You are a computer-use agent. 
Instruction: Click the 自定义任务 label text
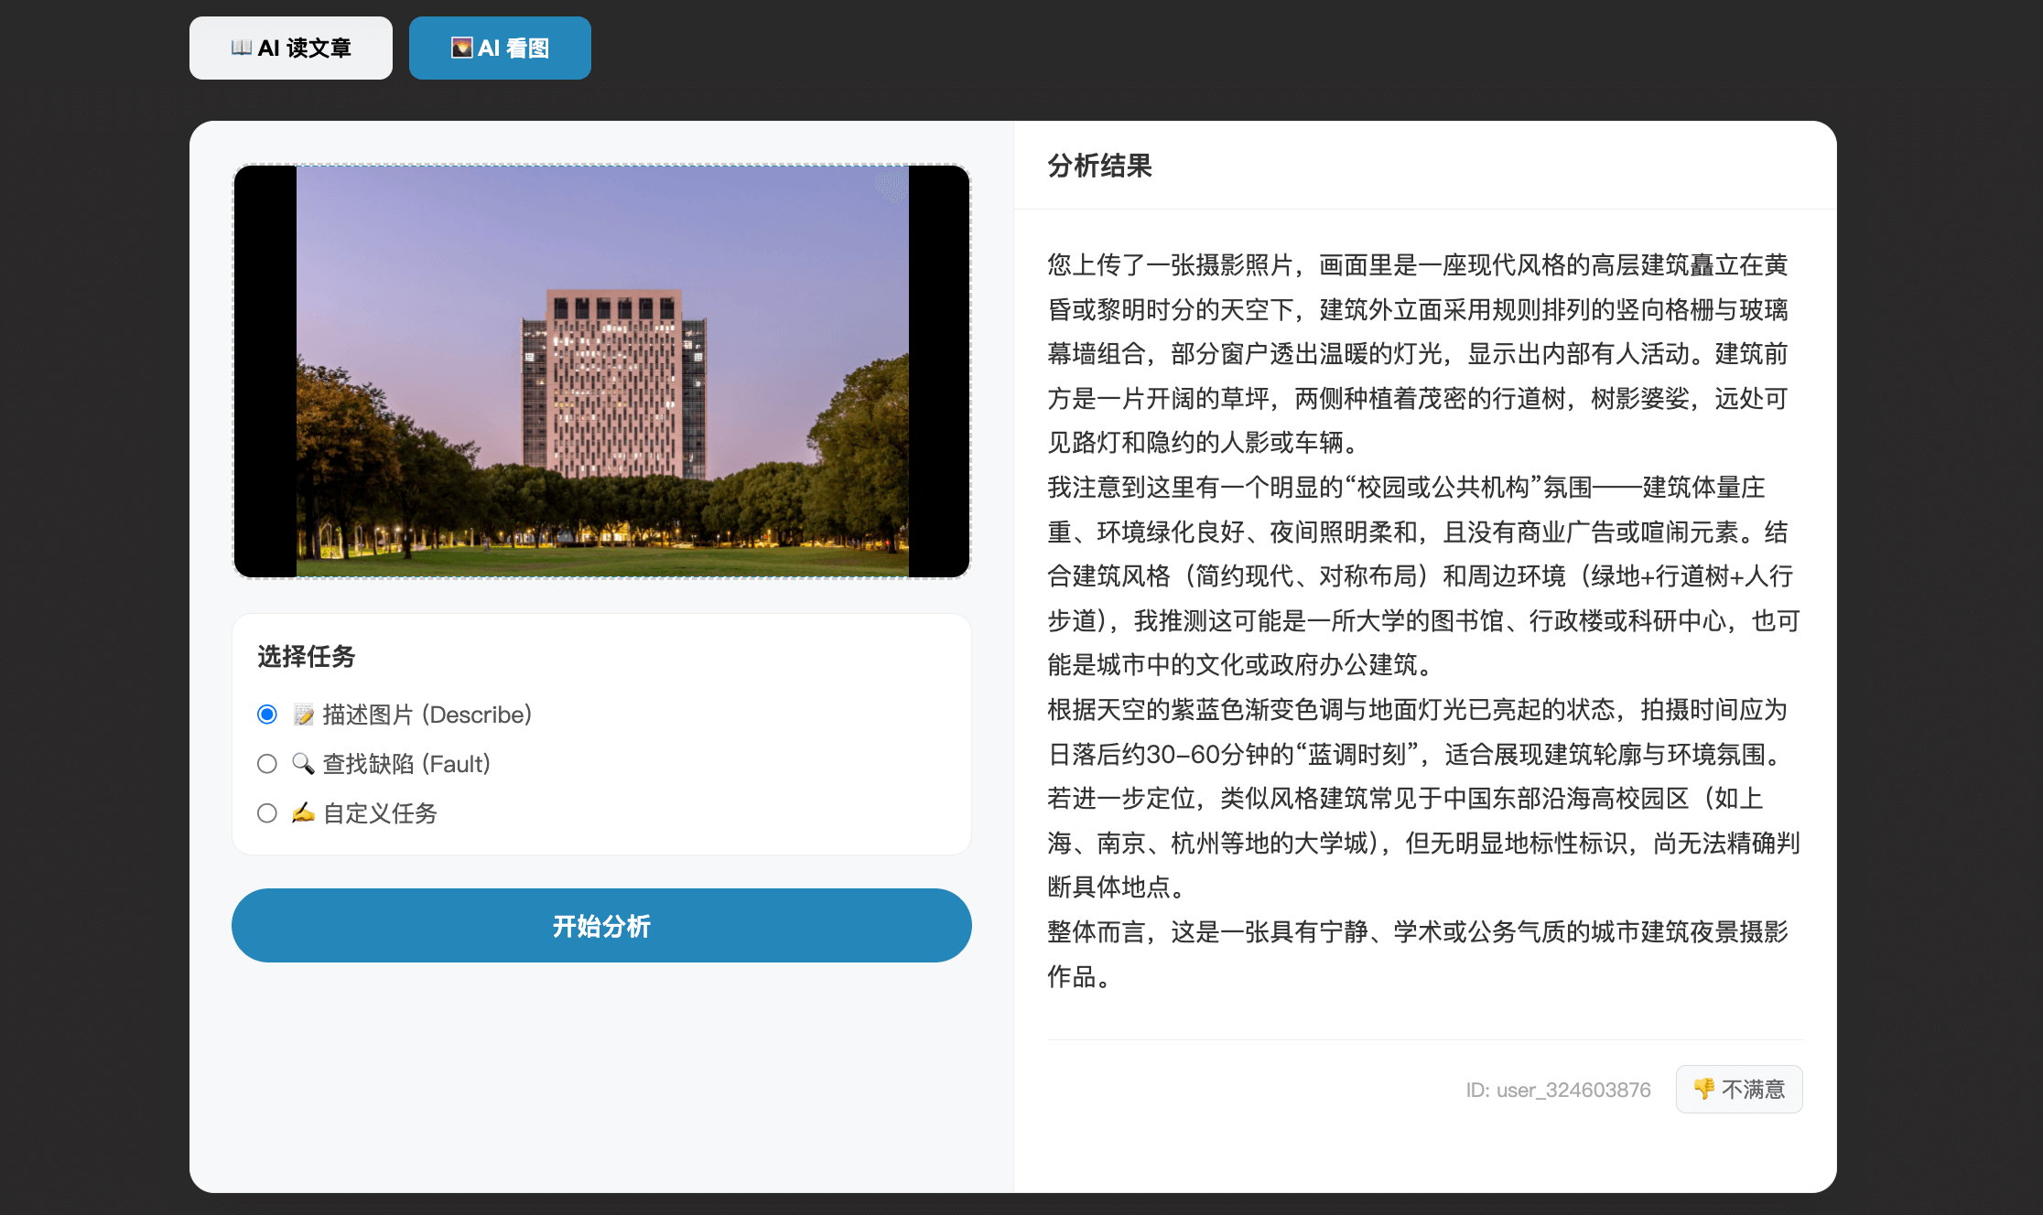[x=380, y=813]
